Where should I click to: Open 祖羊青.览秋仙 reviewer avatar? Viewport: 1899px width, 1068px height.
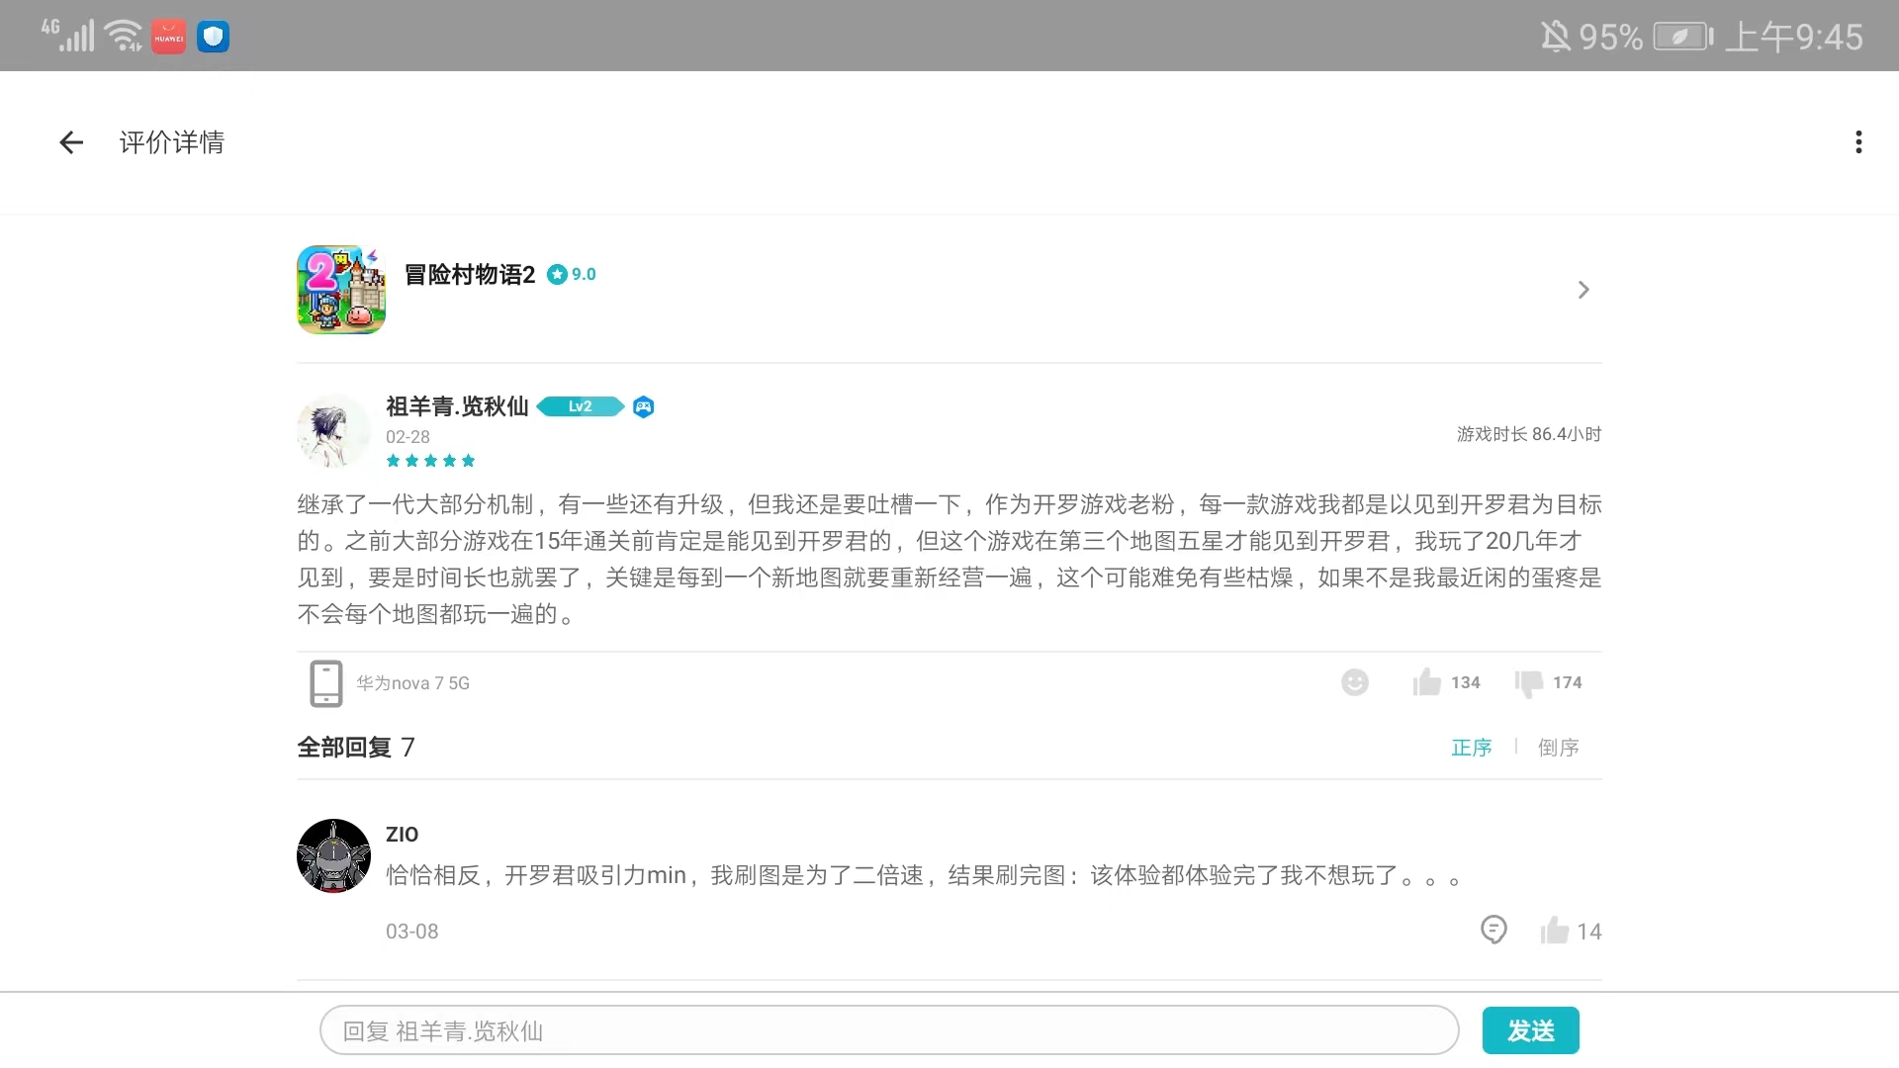[333, 431]
